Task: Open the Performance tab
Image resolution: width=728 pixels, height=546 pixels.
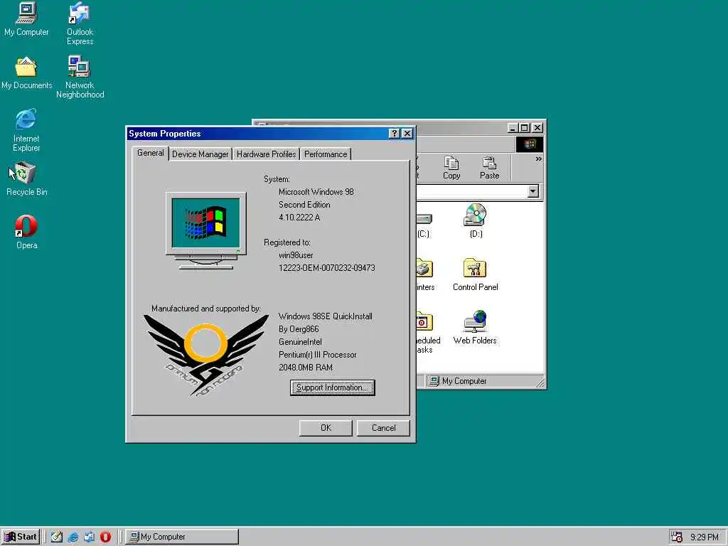Action: 326,154
